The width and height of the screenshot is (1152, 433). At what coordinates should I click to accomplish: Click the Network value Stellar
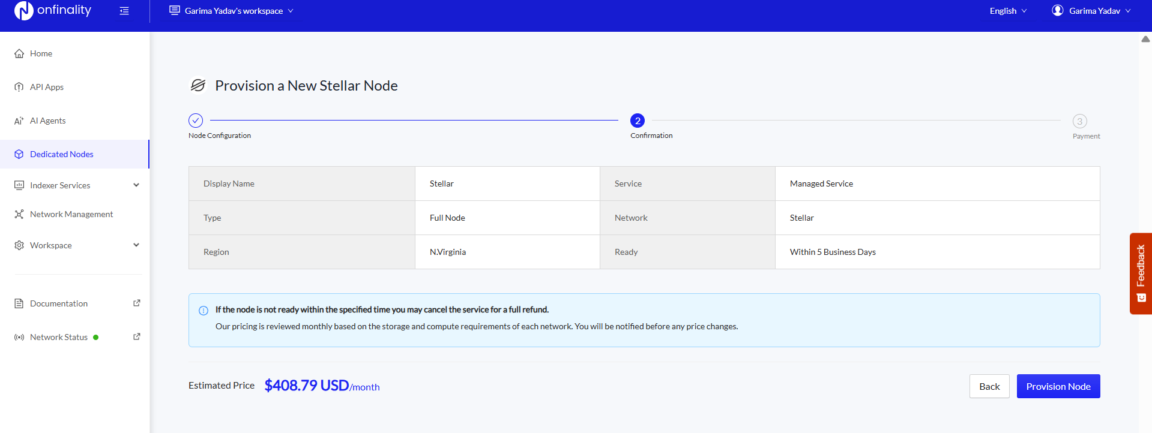pos(802,218)
